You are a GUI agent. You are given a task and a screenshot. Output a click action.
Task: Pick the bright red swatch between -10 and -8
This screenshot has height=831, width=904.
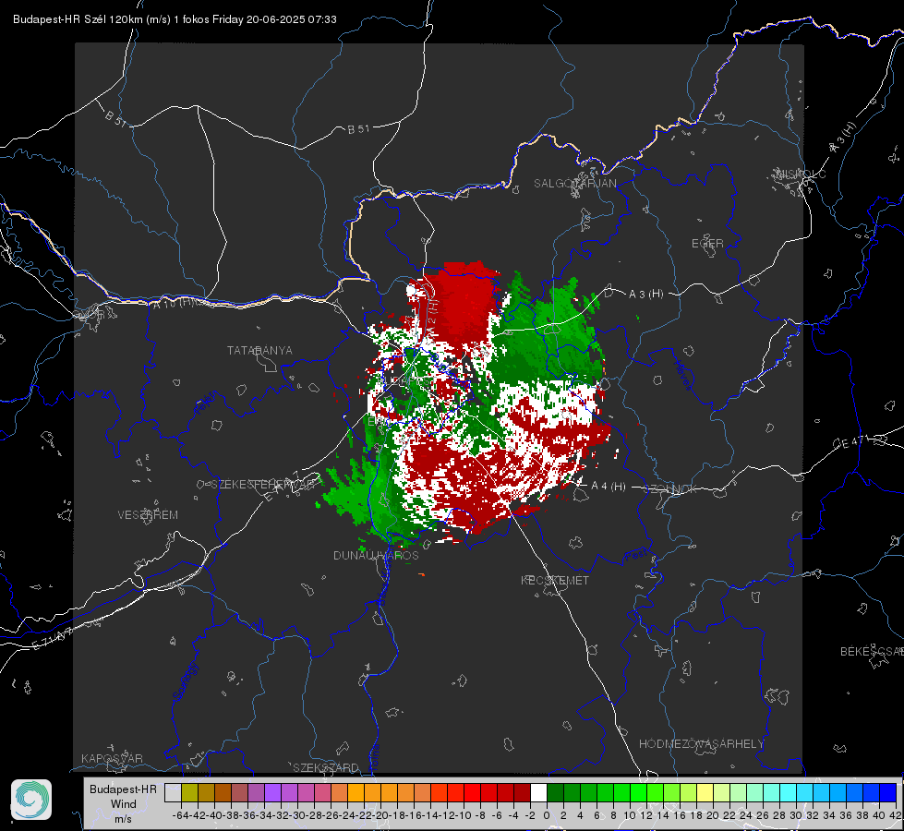pyautogui.click(x=472, y=792)
